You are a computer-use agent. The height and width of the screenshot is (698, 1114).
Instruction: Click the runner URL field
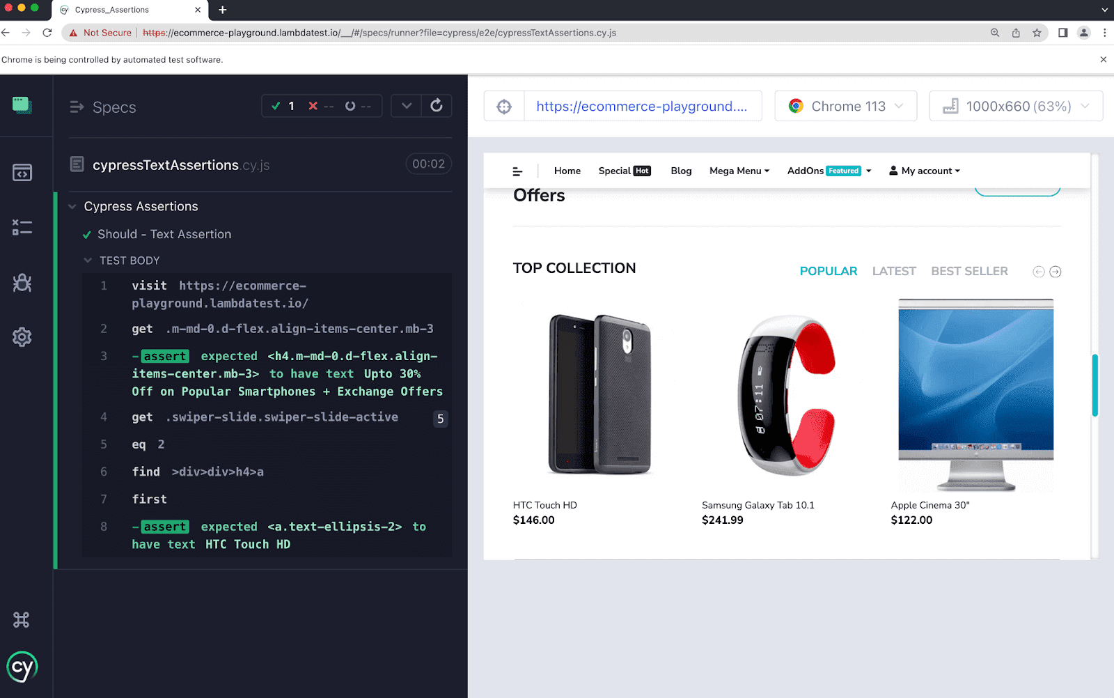tap(643, 106)
